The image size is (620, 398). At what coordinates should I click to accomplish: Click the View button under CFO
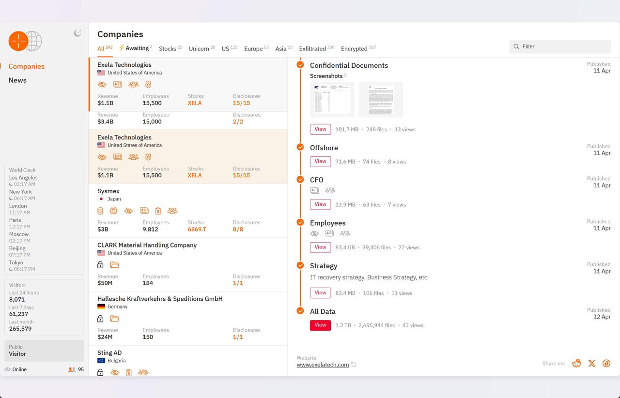coord(320,204)
